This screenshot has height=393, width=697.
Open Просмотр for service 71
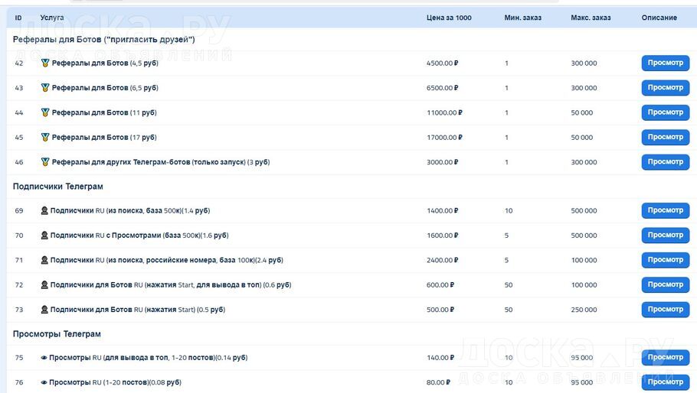[x=666, y=261]
